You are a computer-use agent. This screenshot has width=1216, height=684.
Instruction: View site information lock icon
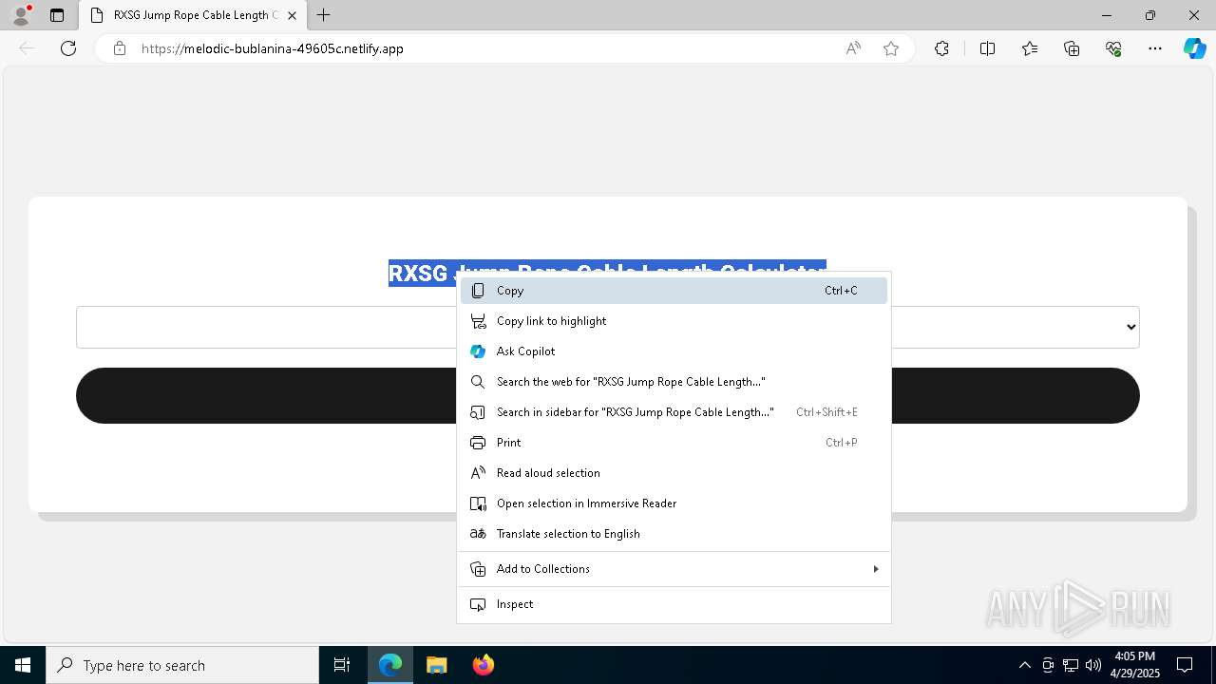tap(120, 48)
